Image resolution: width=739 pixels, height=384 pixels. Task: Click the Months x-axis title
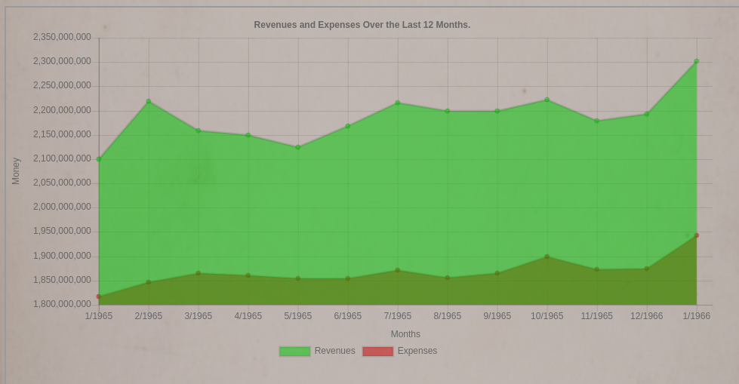click(x=405, y=334)
